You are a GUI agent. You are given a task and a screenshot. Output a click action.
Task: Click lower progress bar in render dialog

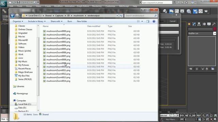[169, 33]
